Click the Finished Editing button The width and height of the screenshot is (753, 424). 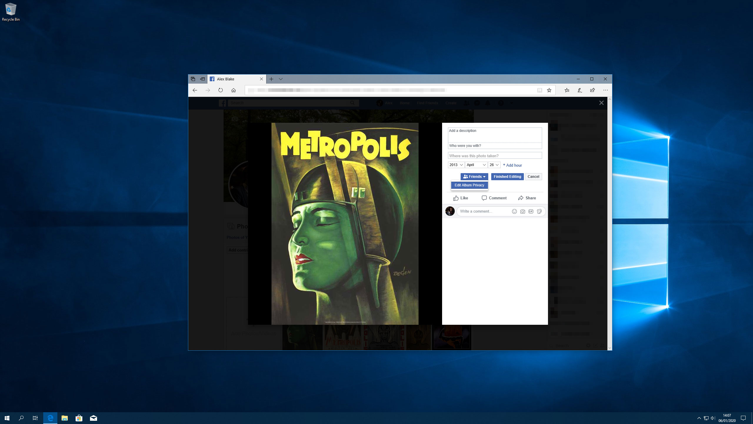click(x=507, y=177)
